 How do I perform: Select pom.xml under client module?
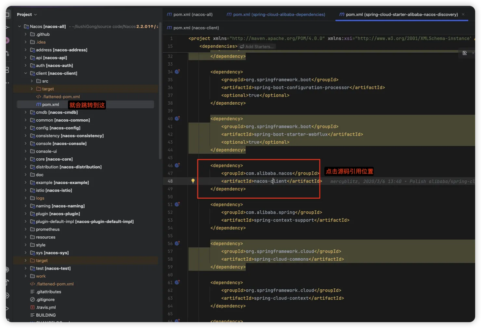[x=50, y=104]
